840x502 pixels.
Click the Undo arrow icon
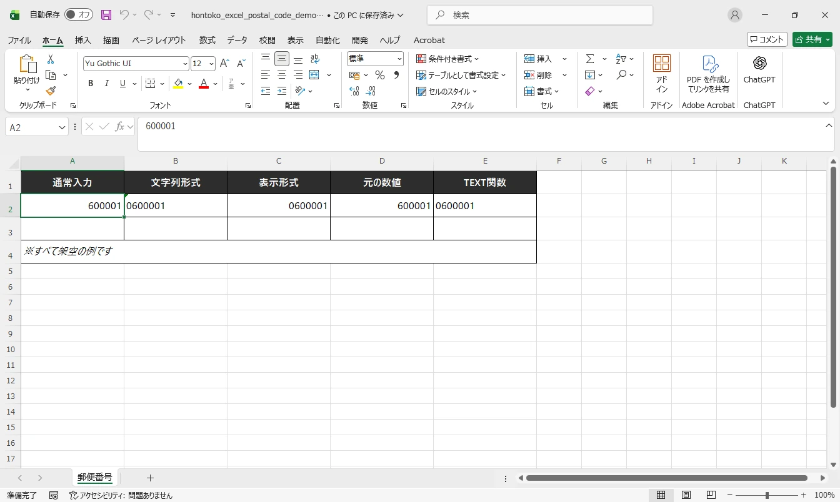pos(124,14)
